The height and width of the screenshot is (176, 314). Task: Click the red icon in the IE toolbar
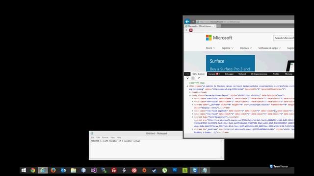191,30
